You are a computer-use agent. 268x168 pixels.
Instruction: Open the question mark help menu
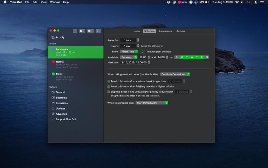click(98, 31)
